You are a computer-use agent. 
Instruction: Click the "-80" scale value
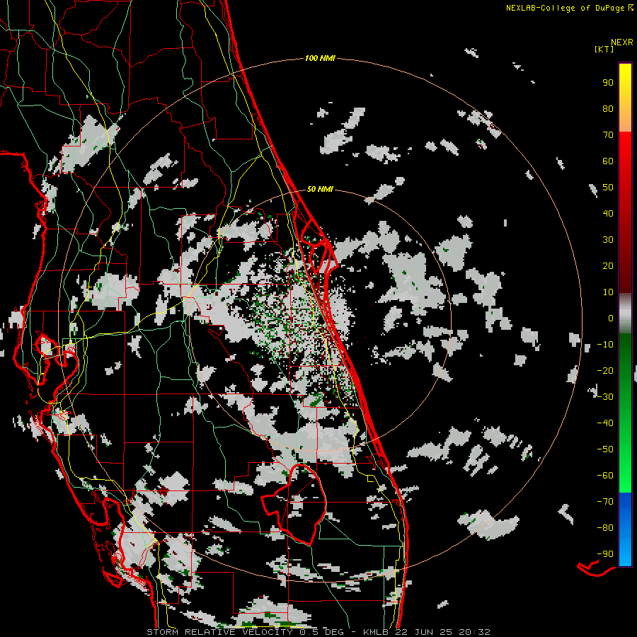click(x=605, y=528)
